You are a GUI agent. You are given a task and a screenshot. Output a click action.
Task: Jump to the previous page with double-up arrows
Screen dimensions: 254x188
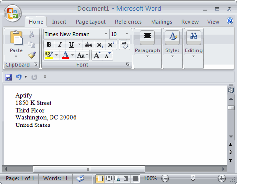click(231, 144)
